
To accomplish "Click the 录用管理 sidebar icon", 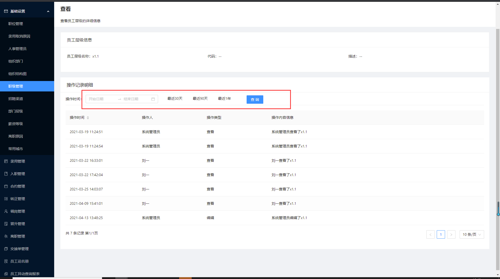I will click(x=6, y=161).
